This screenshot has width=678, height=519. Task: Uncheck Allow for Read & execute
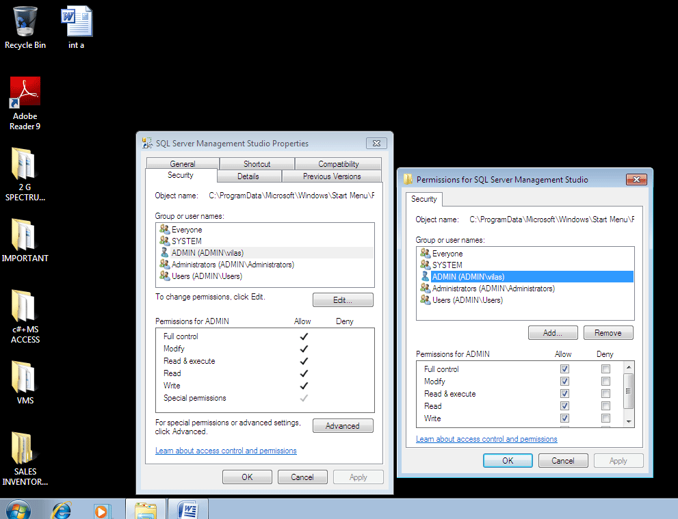click(564, 393)
